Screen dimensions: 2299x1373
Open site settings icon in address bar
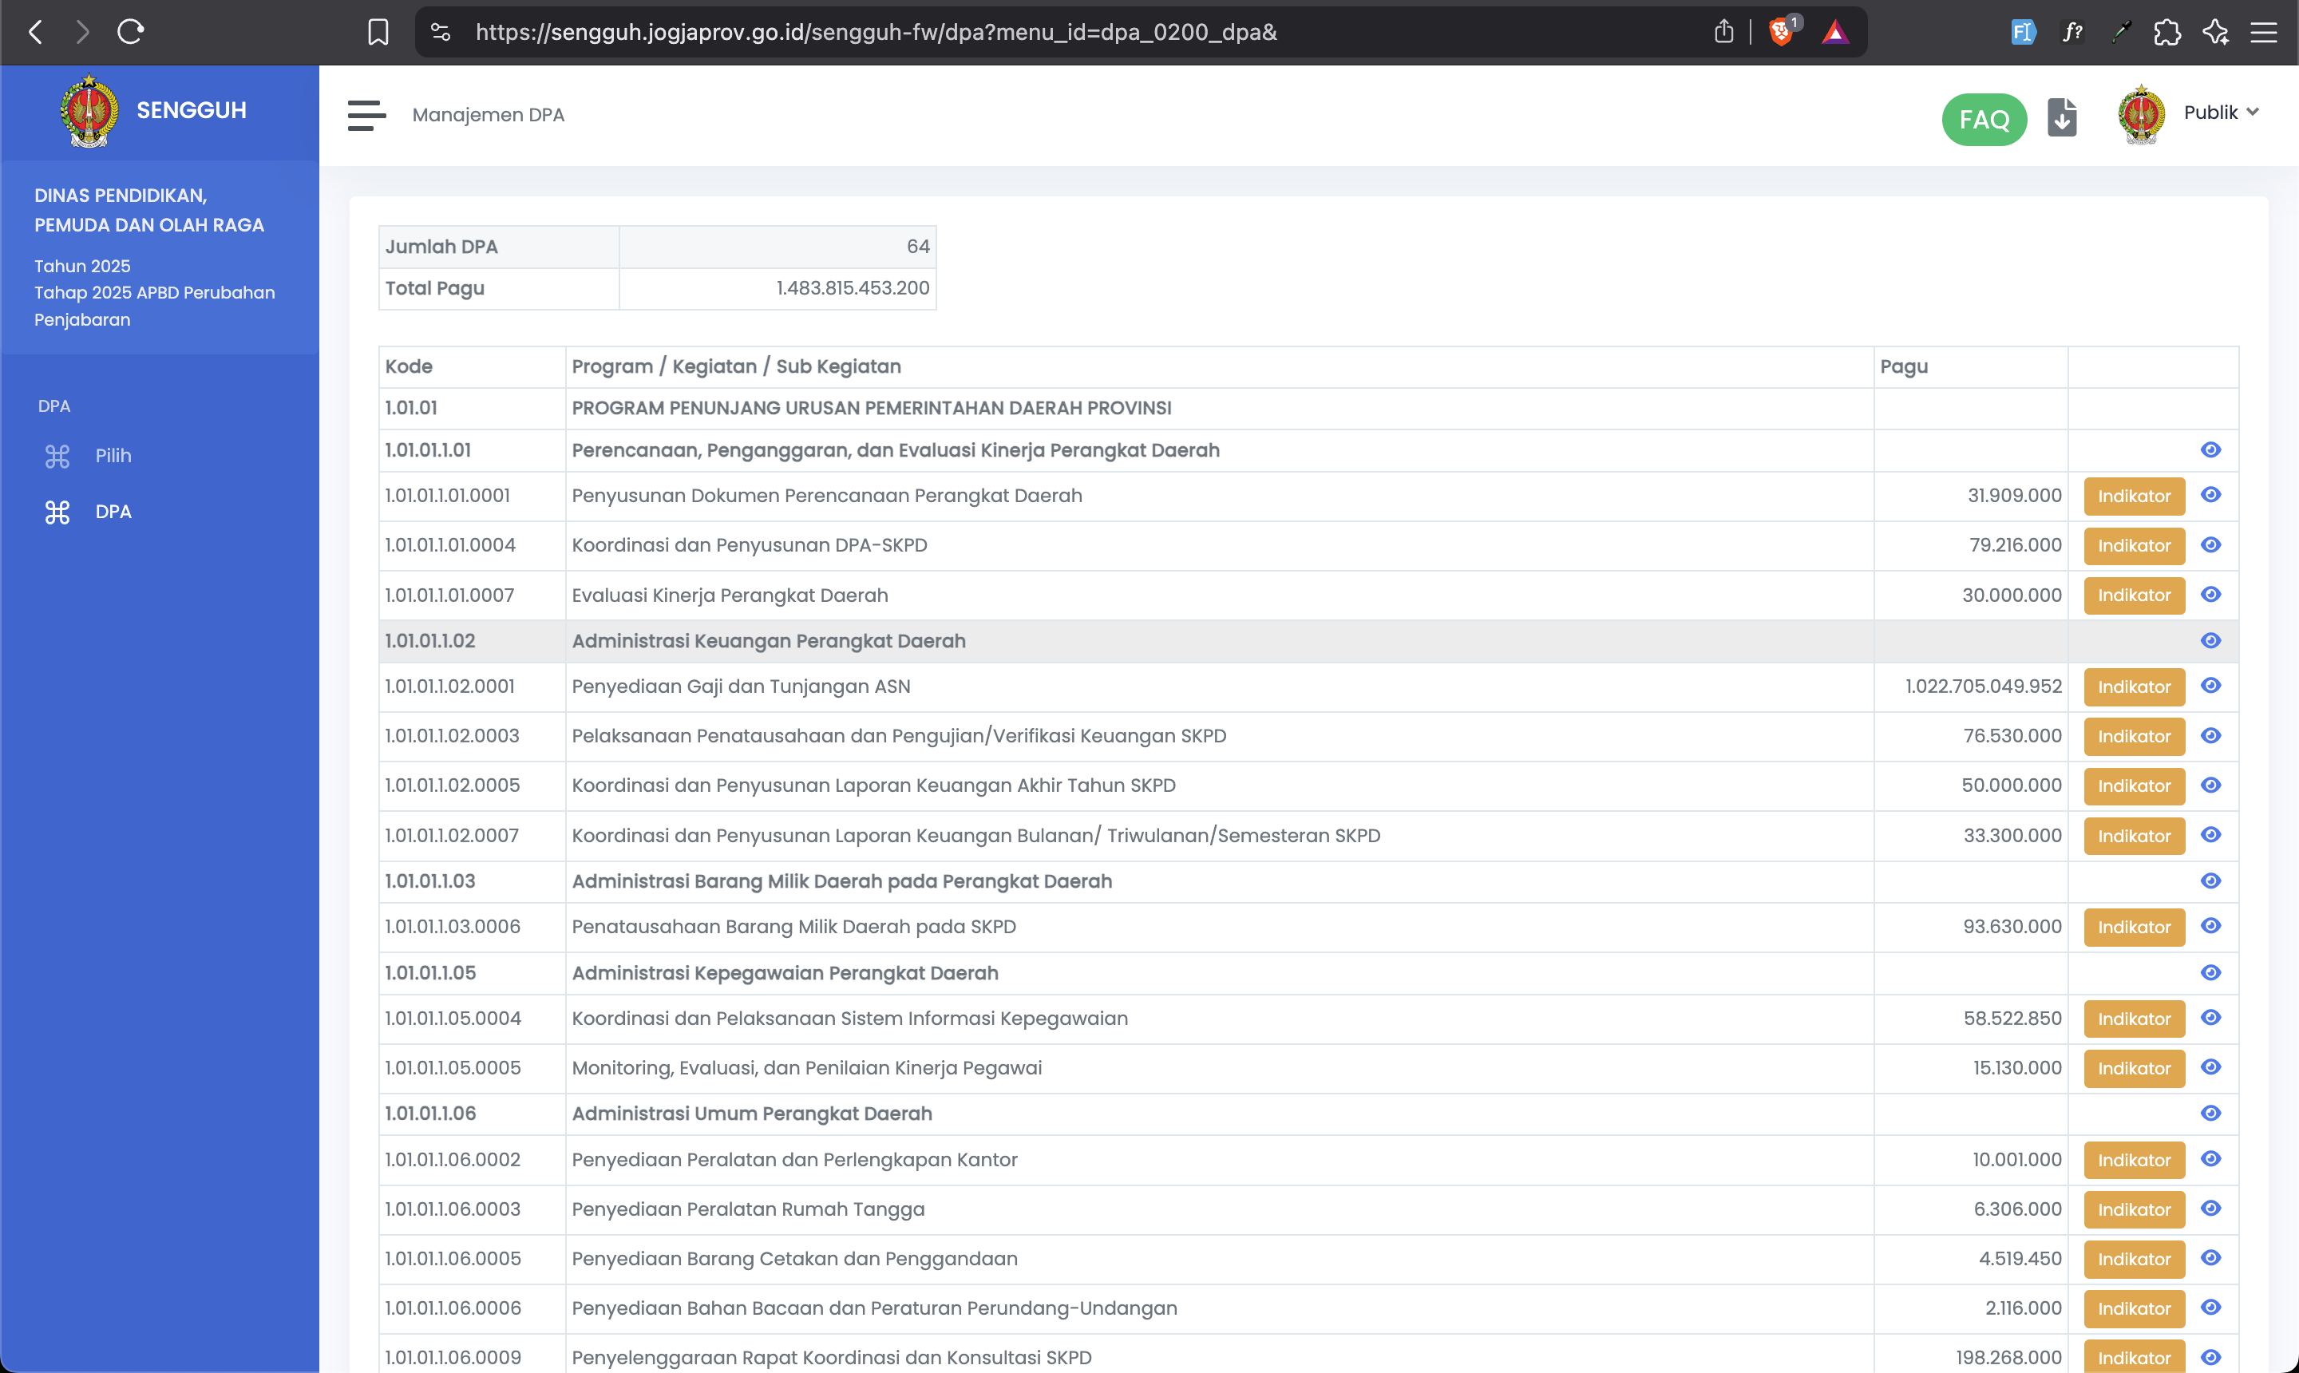(441, 33)
